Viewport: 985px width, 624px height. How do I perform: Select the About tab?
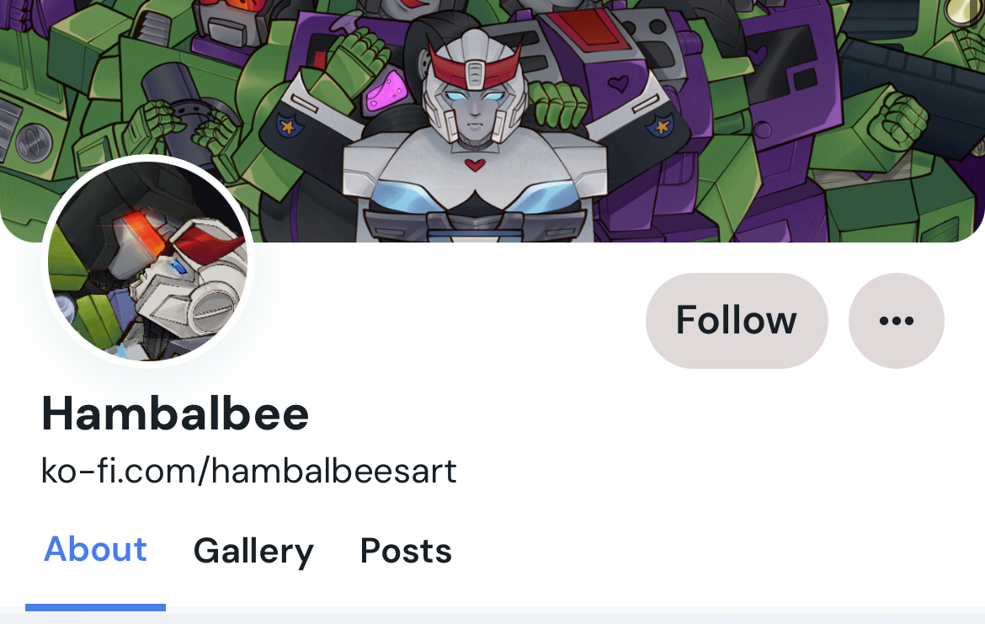[x=95, y=549]
